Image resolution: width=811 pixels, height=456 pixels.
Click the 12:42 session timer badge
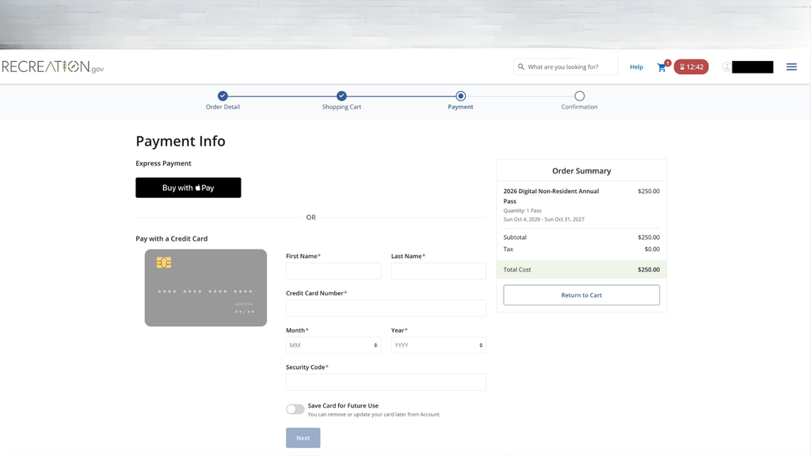(691, 66)
